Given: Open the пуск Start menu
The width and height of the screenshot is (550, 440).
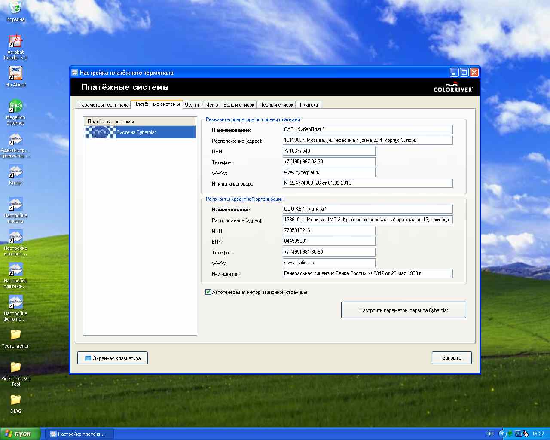Looking at the screenshot, I should [20, 434].
